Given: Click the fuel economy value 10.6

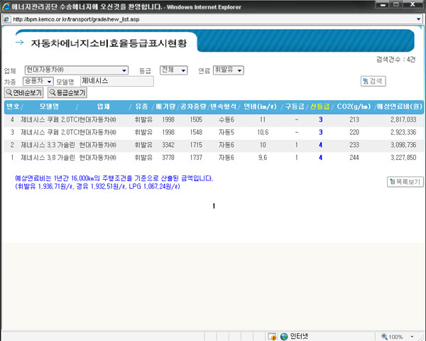Looking at the screenshot, I should click(263, 132).
